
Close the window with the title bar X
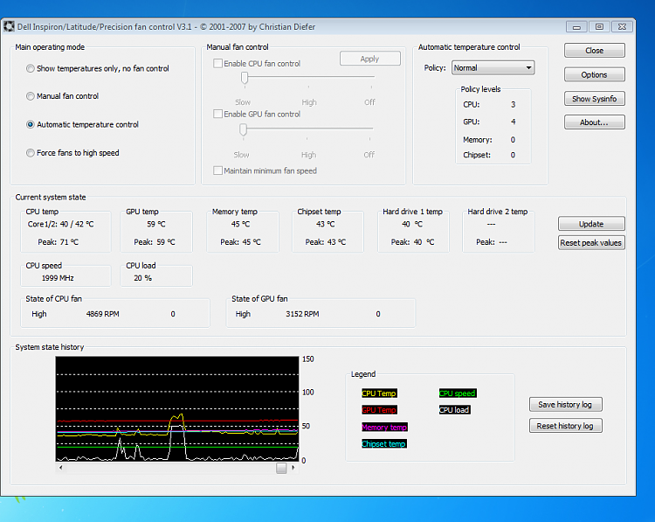coord(622,27)
